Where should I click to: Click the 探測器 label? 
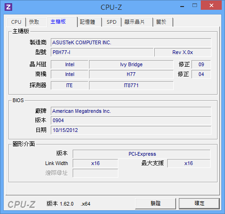tap(38, 85)
